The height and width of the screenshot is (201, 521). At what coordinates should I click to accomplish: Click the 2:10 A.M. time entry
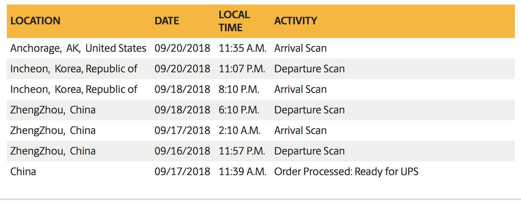(x=240, y=131)
